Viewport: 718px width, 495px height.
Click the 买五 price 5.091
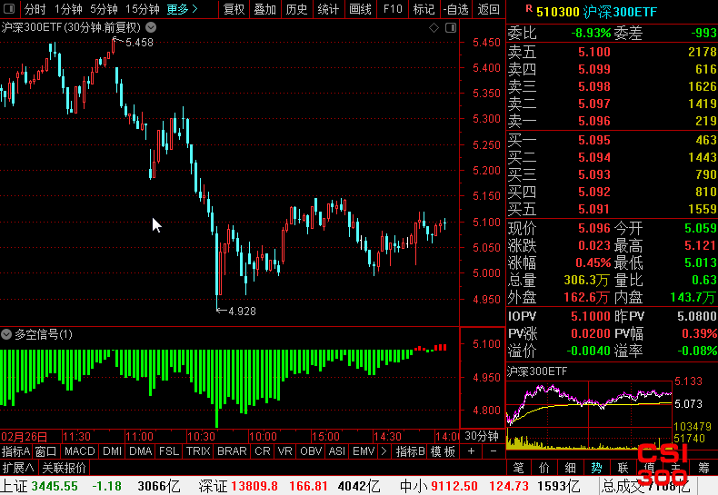click(594, 209)
